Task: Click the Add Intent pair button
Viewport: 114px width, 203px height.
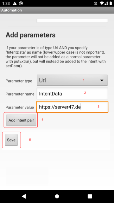Action: (x=21, y=120)
